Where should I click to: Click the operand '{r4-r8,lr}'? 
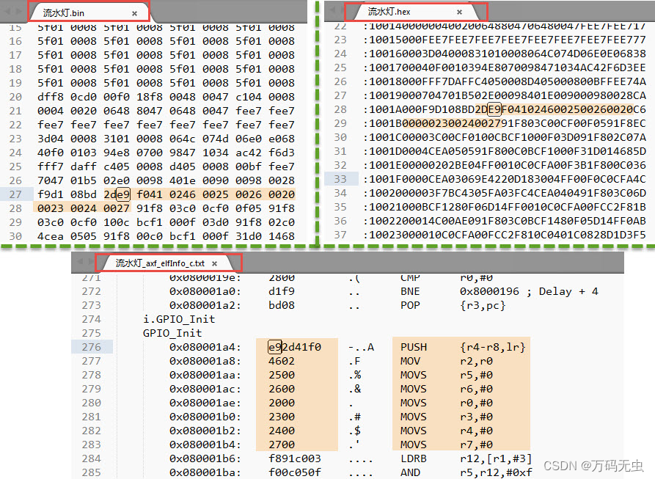pyautogui.click(x=492, y=347)
